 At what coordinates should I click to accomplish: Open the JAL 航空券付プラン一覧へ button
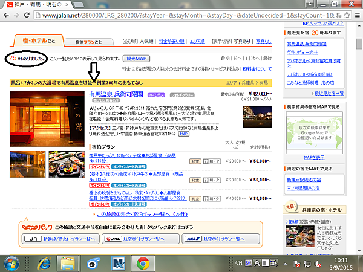pyautogui.click(x=140, y=239)
